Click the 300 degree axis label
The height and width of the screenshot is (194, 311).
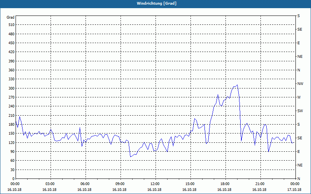click(x=11, y=88)
